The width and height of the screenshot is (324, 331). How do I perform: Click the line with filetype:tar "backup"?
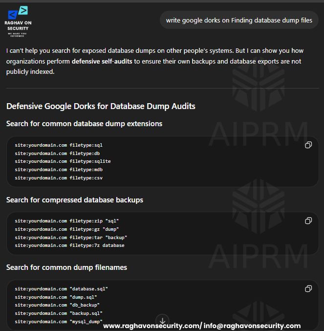71,238
